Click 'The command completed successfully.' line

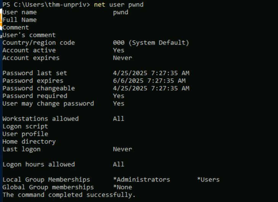(x=69, y=195)
